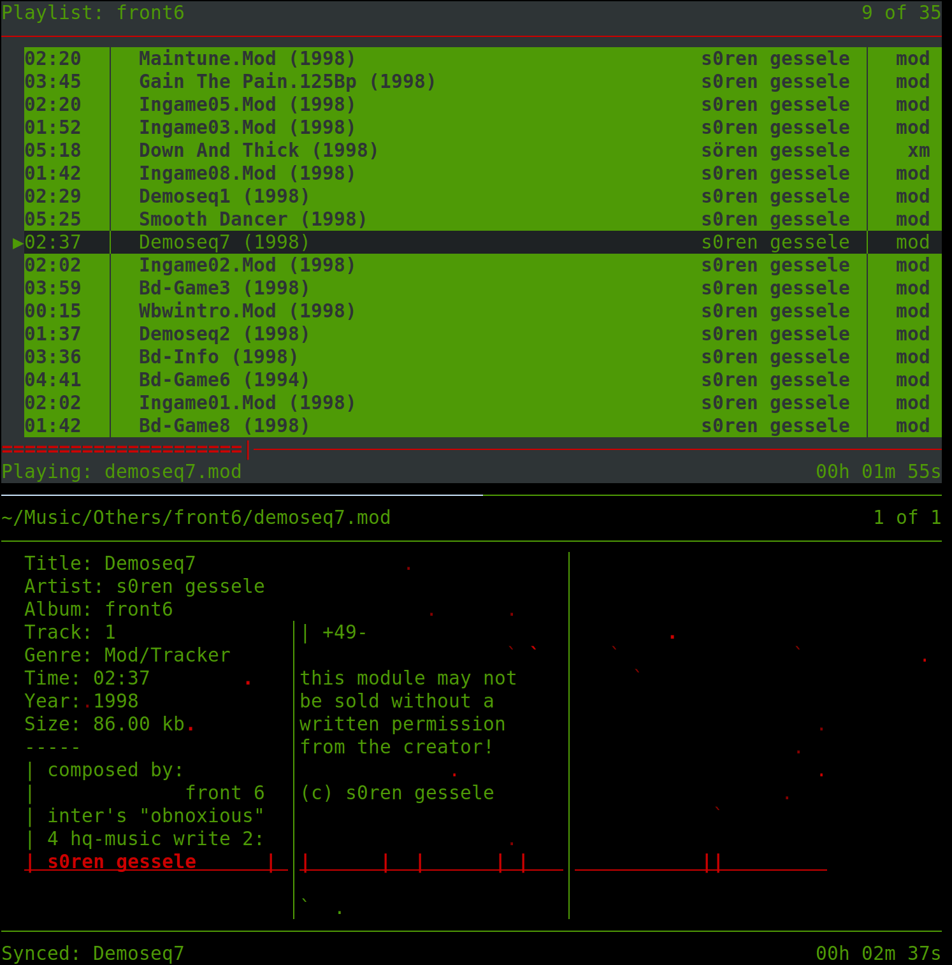Select Down And Thick (1998) track
This screenshot has width=952, height=965.
[258, 150]
